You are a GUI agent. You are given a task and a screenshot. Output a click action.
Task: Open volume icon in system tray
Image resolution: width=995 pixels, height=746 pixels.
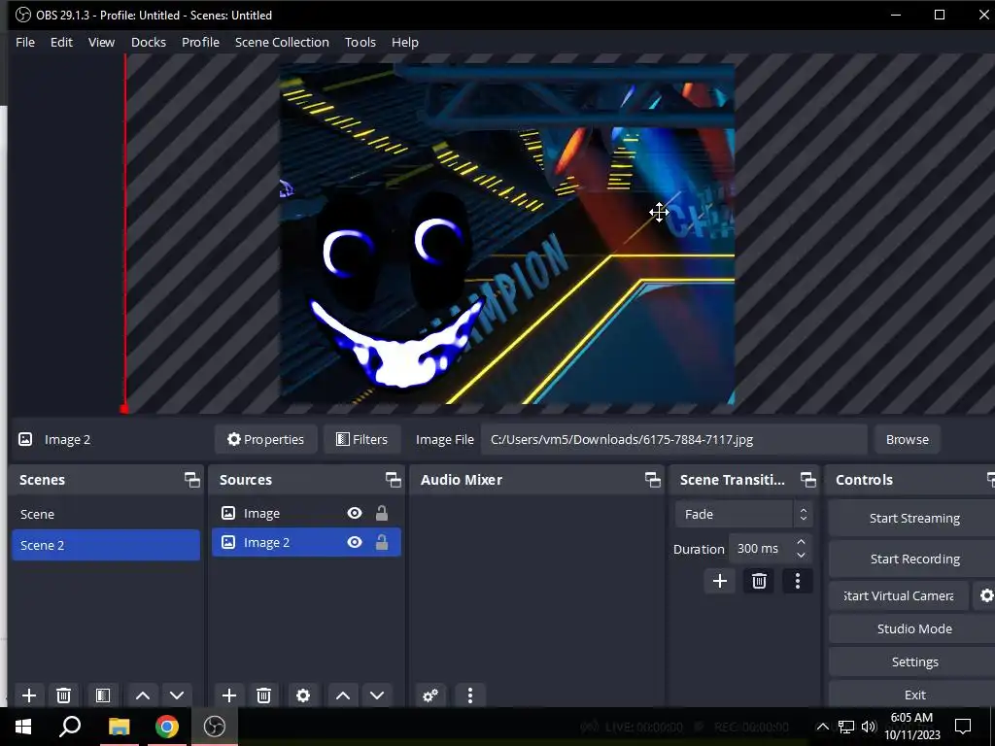click(x=869, y=727)
